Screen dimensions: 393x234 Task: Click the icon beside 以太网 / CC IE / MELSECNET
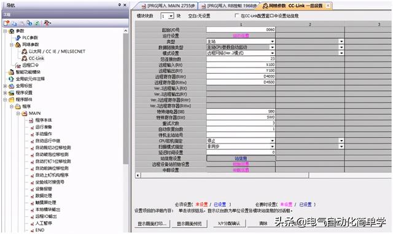pos(25,52)
